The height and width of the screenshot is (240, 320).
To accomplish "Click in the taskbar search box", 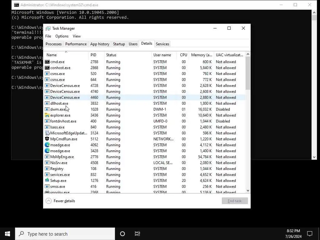I will click(x=65, y=234).
